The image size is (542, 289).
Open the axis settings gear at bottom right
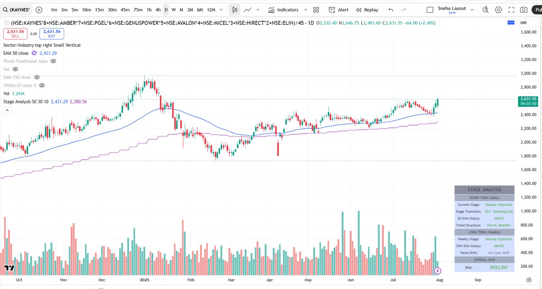click(528, 280)
